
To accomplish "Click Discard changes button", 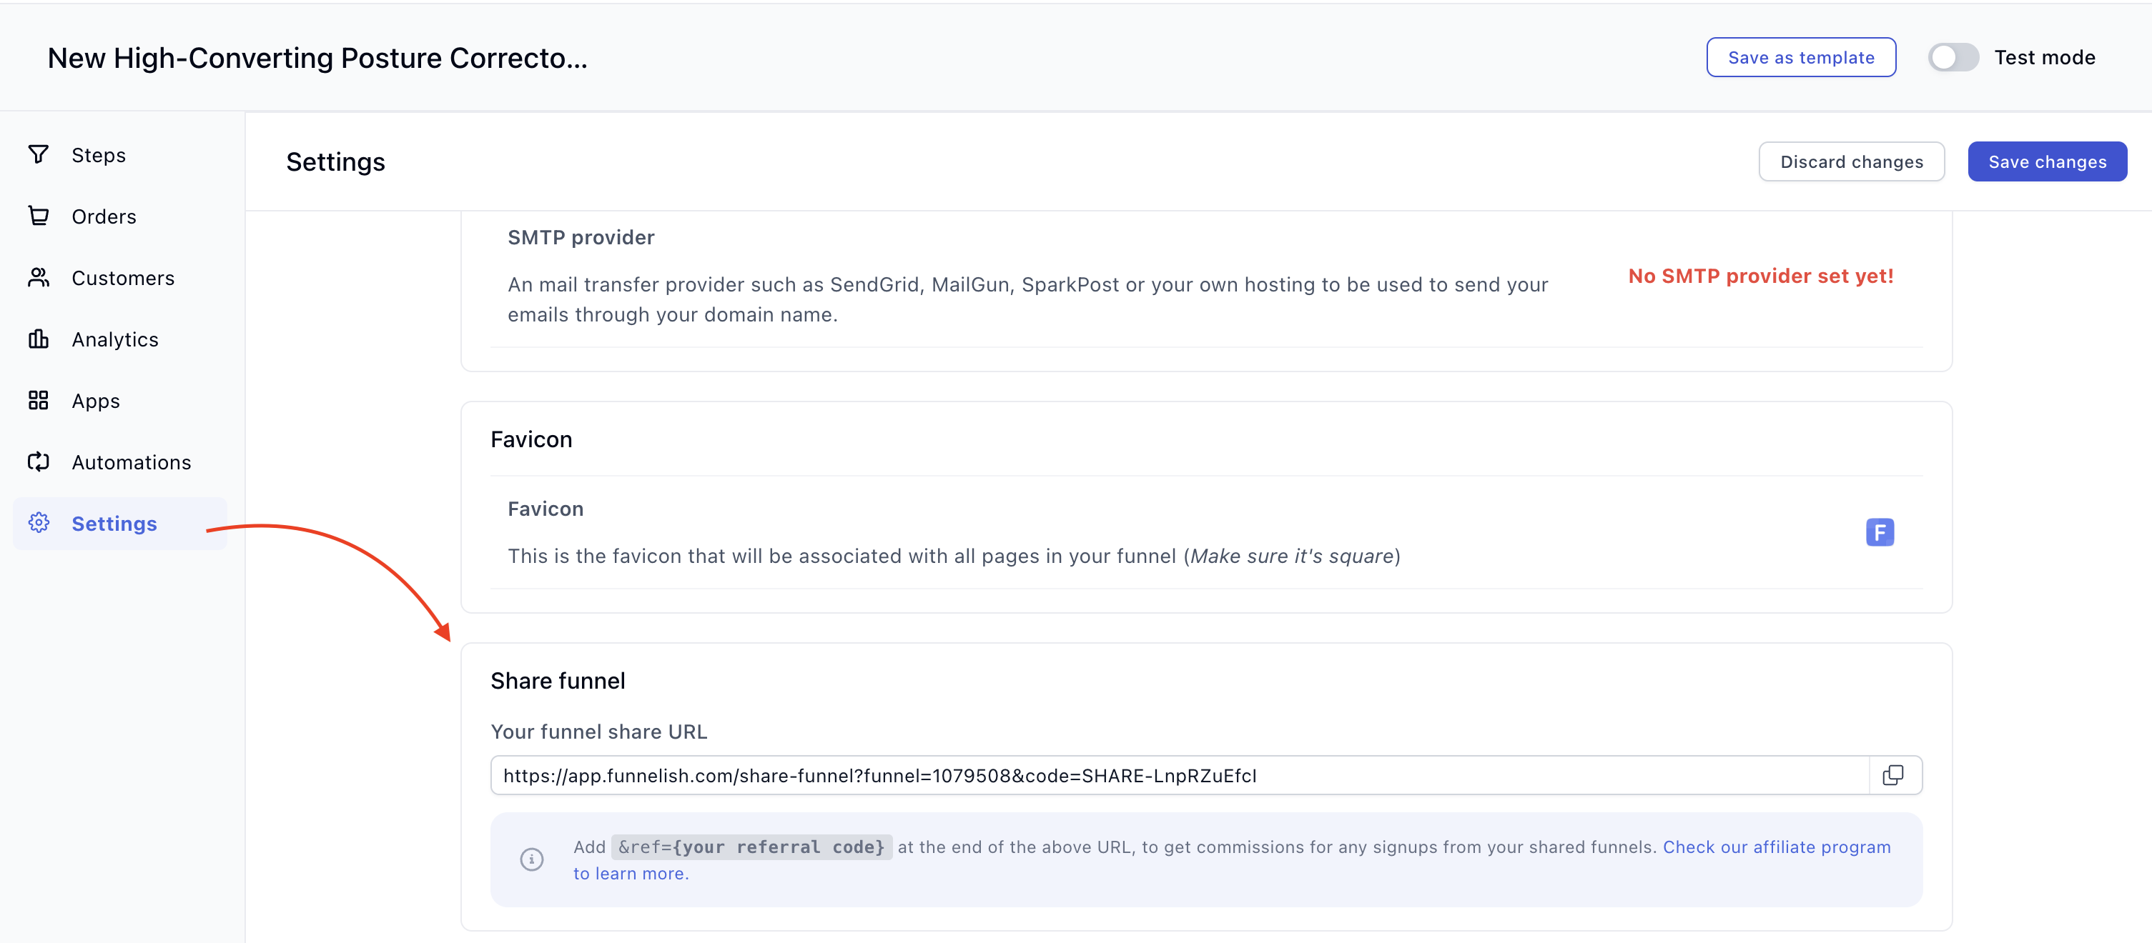I will [x=1851, y=162].
